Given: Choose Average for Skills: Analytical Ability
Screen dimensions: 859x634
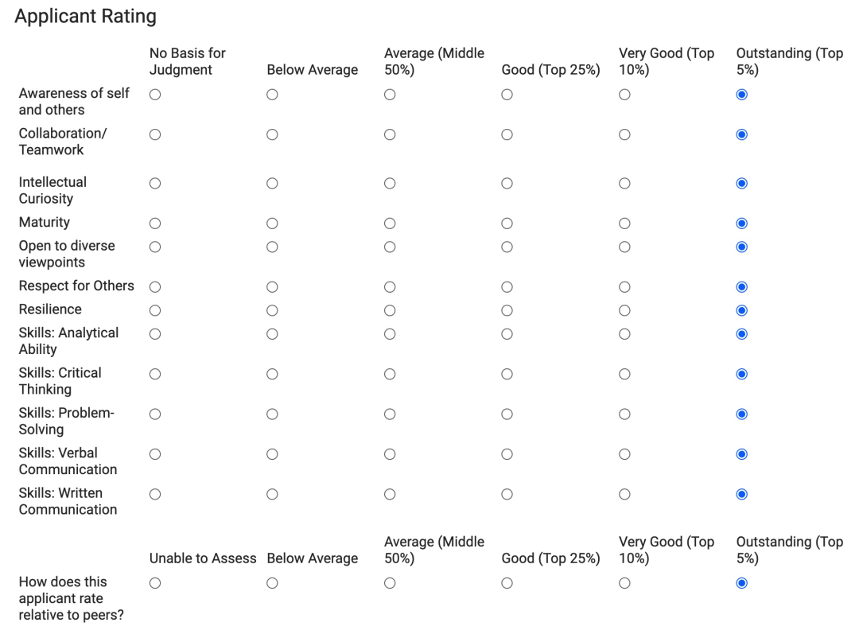Looking at the screenshot, I should click(x=390, y=334).
